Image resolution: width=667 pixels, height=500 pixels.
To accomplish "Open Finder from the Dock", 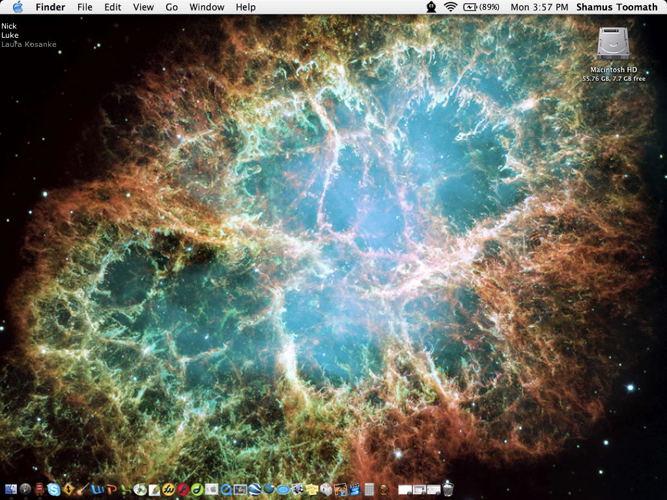I will click(11, 490).
